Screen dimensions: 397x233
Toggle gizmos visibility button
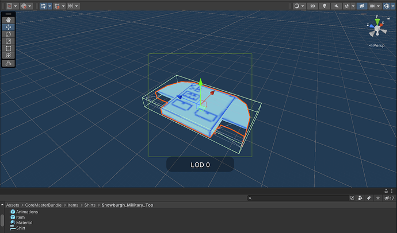(x=387, y=6)
